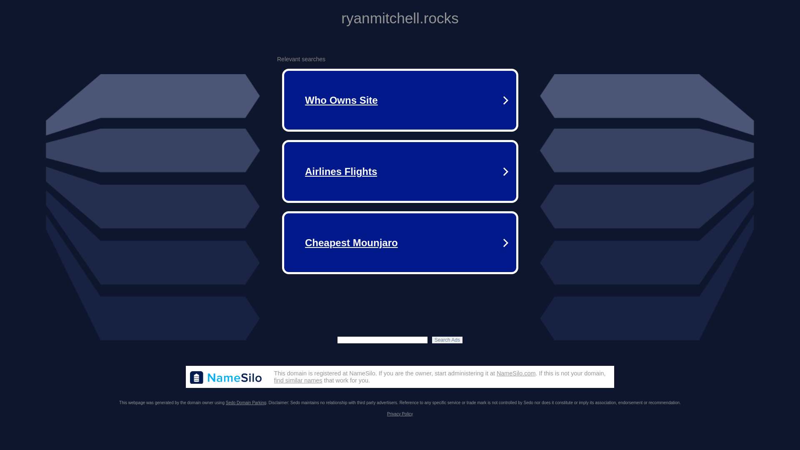Open the Cheapest Mounjaro search link
800x450 pixels.
pyautogui.click(x=351, y=243)
